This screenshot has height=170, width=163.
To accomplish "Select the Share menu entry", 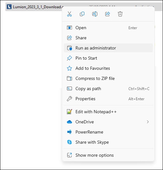I will [108, 38].
